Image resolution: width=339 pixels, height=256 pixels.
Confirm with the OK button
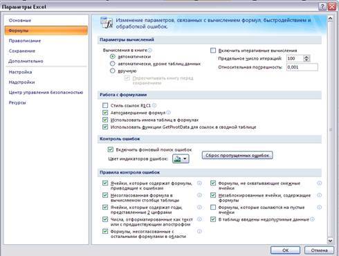pos(285,250)
